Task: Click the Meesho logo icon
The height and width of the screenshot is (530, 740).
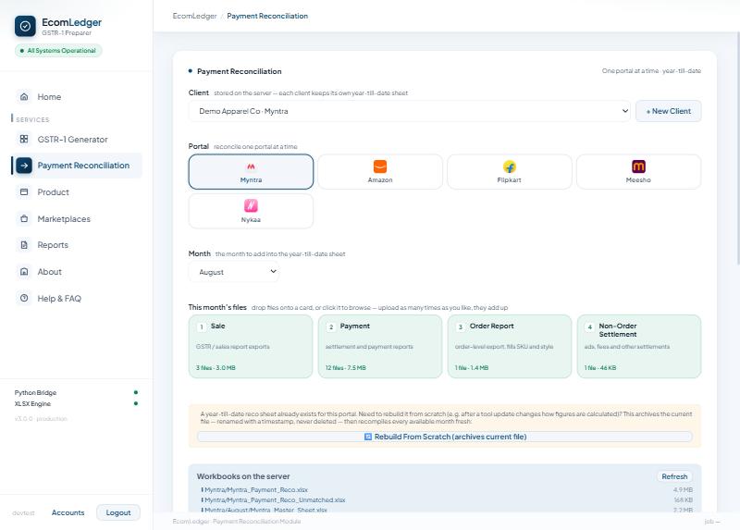Action: coord(638,166)
